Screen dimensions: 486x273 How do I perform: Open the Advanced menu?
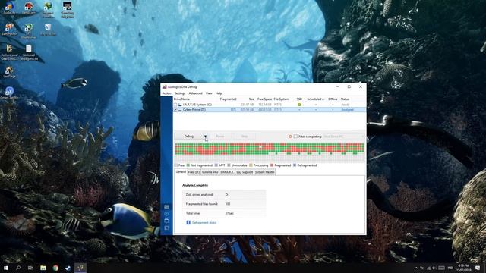tap(196, 93)
